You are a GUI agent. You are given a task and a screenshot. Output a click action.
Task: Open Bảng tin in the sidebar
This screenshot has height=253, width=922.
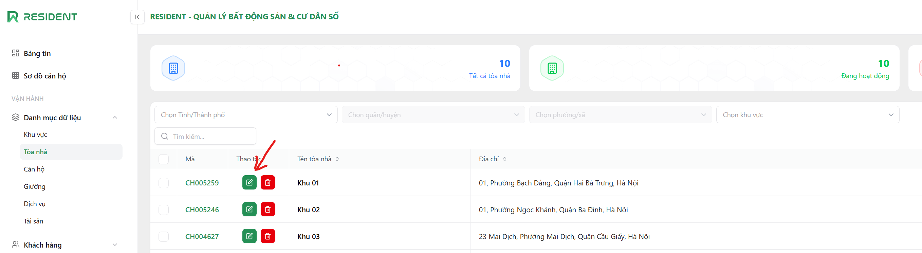[37, 54]
